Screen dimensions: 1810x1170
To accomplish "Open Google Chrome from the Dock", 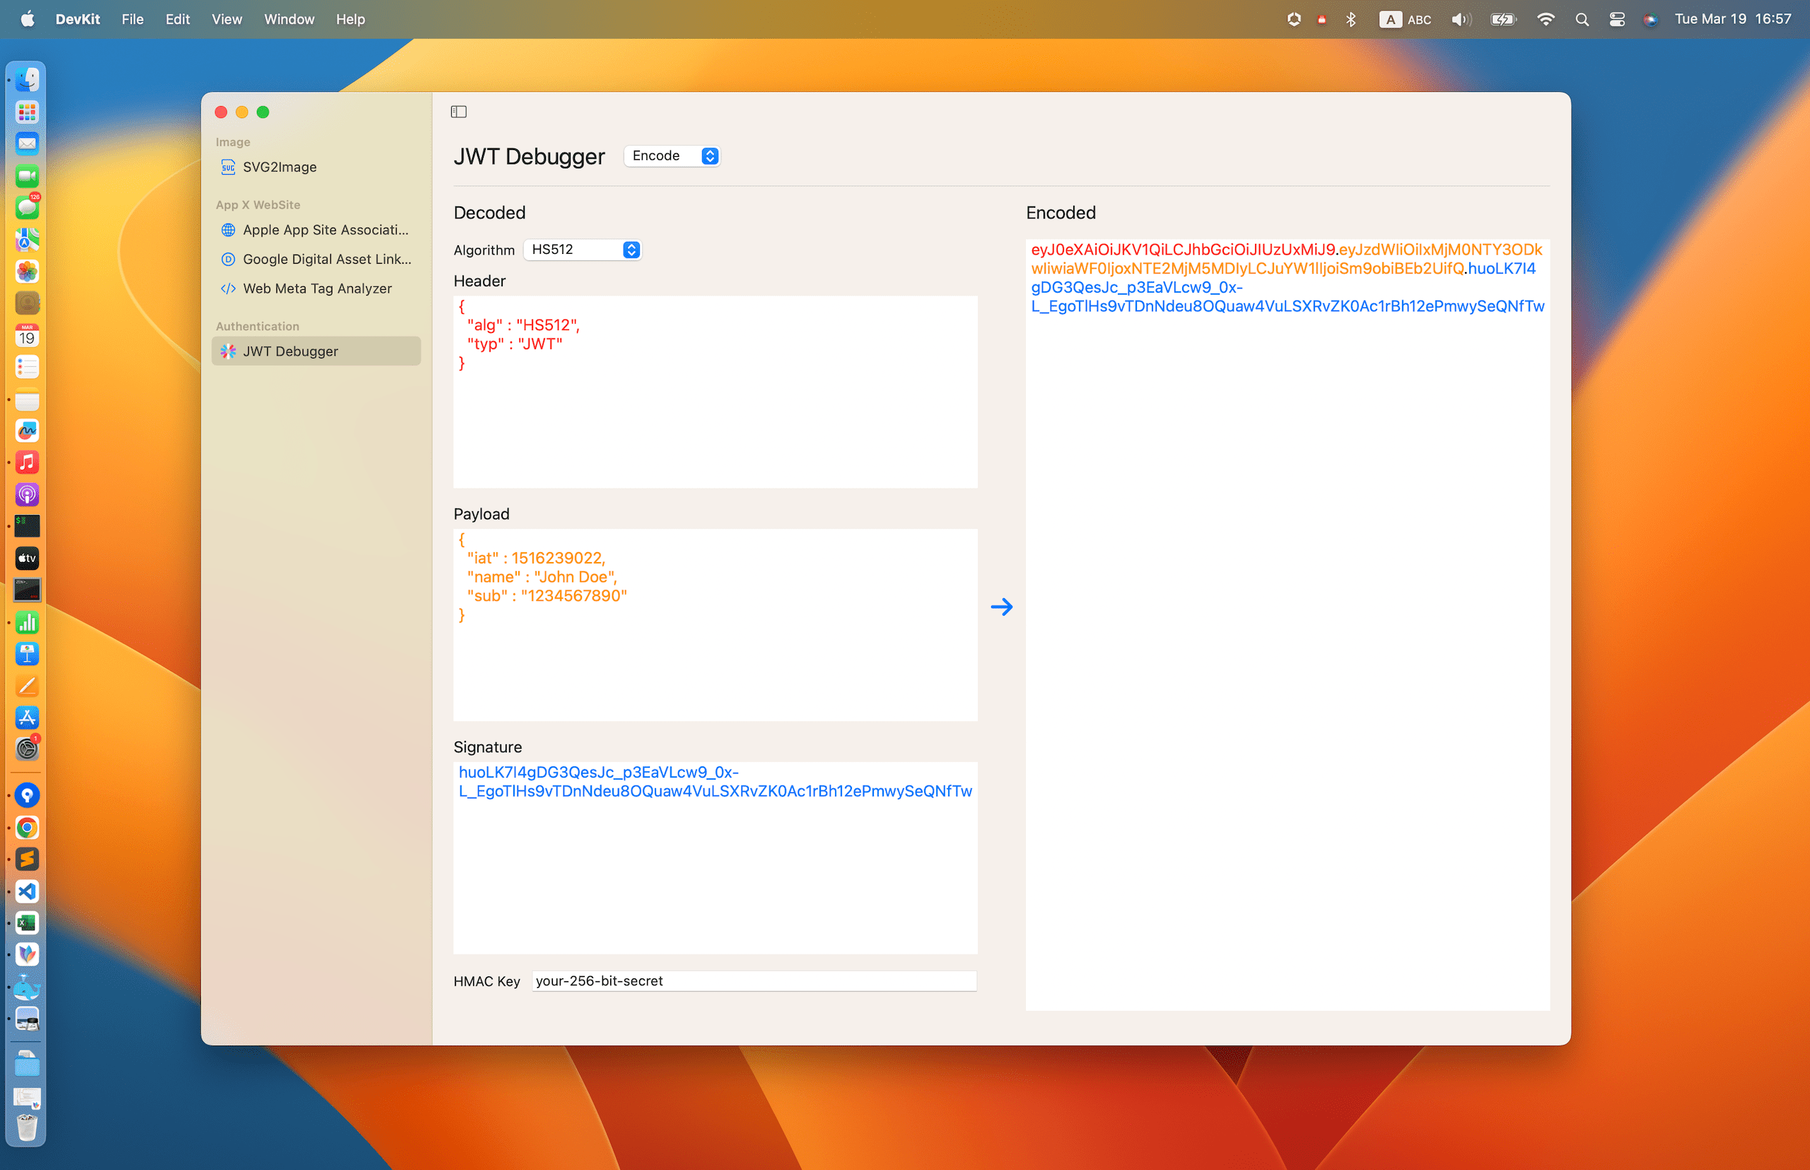I will pos(28,827).
